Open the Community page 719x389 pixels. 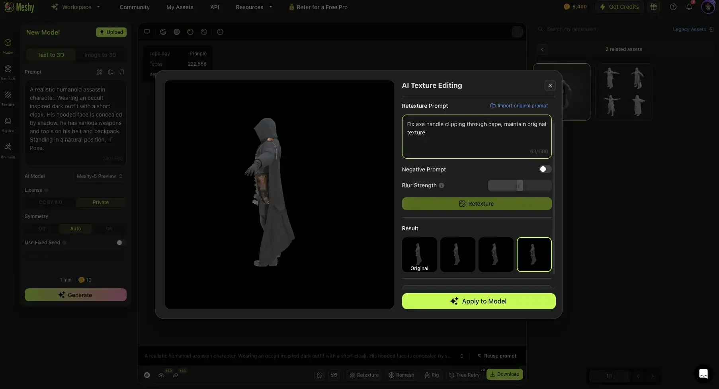pyautogui.click(x=135, y=7)
